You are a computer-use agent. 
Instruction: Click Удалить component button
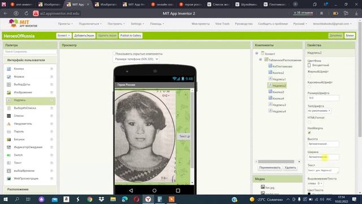click(290, 168)
